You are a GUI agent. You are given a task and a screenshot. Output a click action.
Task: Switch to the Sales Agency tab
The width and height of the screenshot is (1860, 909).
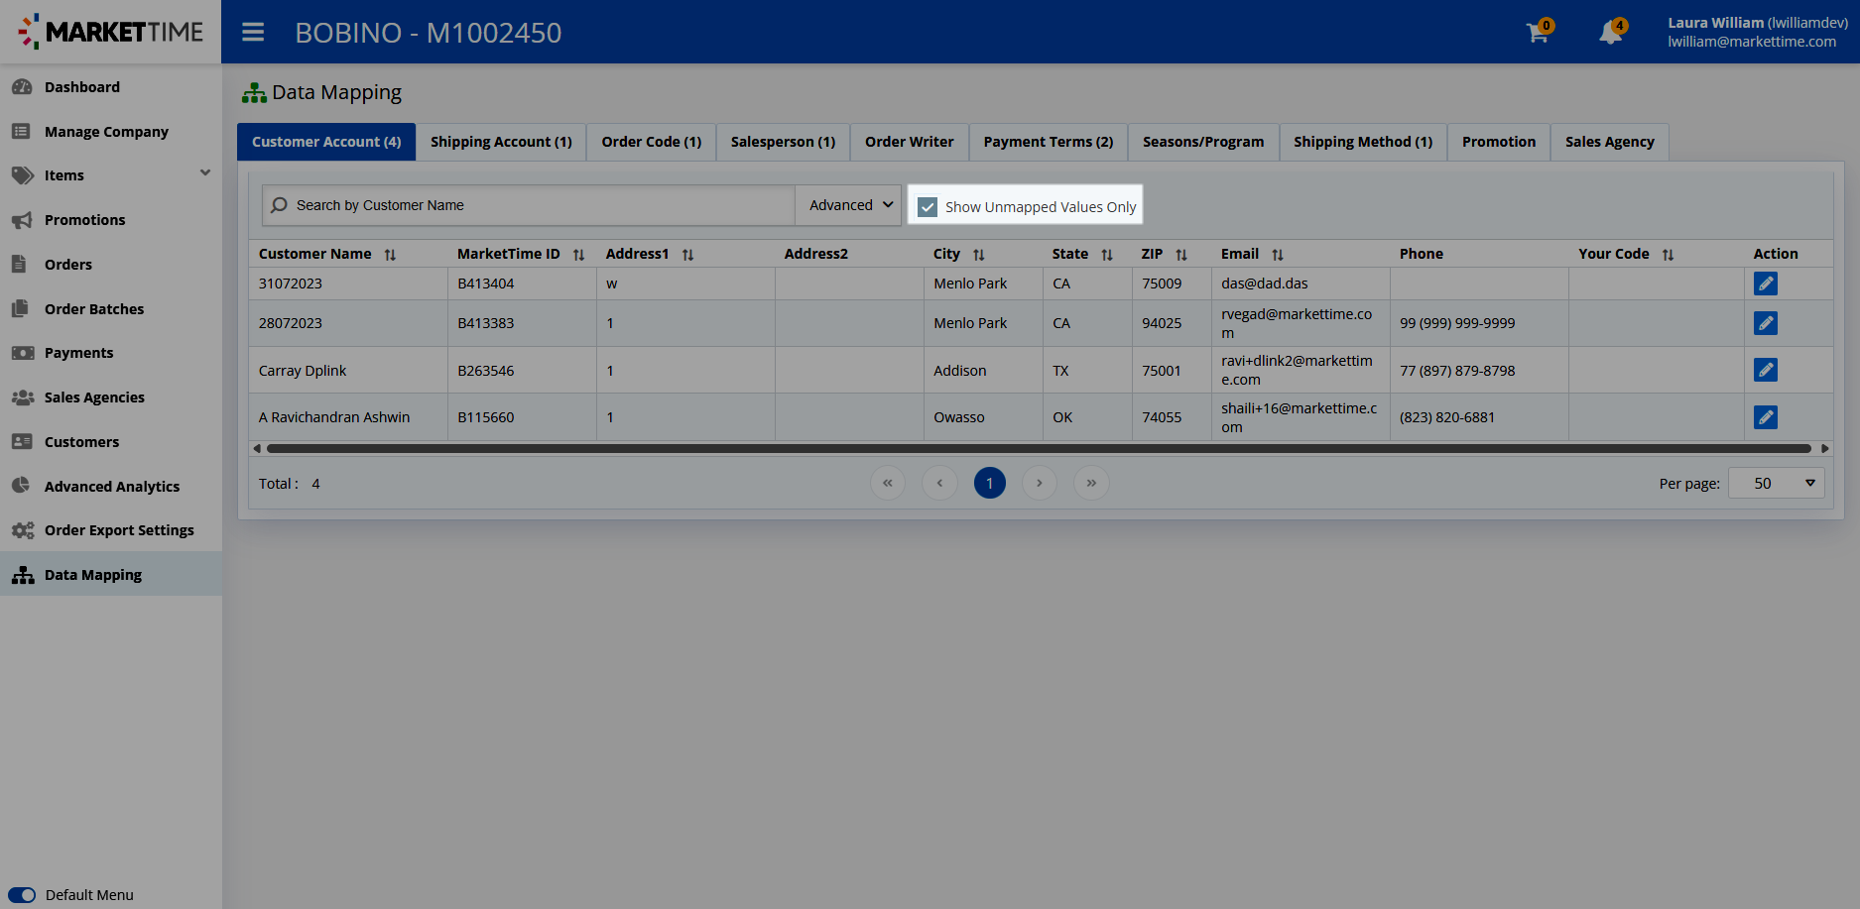click(x=1610, y=142)
